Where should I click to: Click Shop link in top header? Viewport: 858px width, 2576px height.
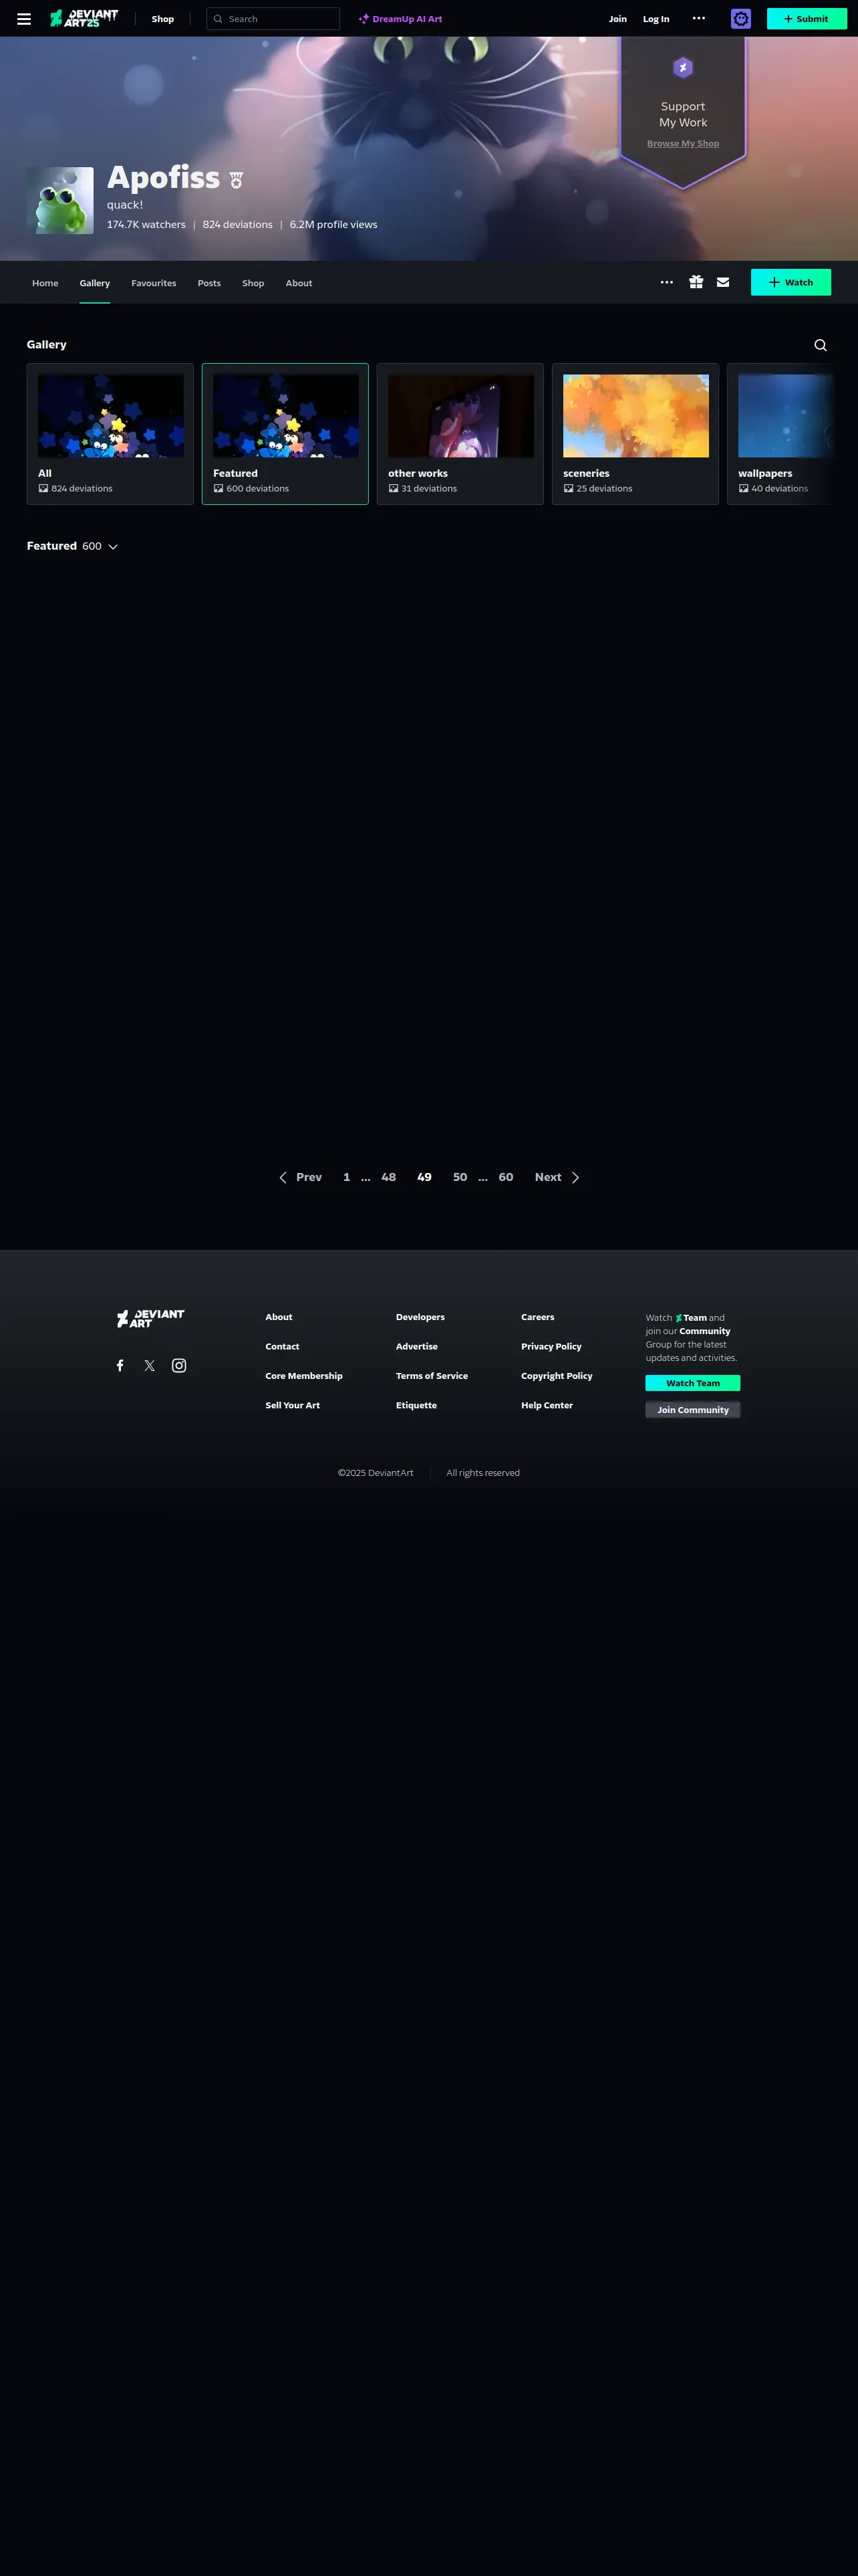(x=163, y=19)
